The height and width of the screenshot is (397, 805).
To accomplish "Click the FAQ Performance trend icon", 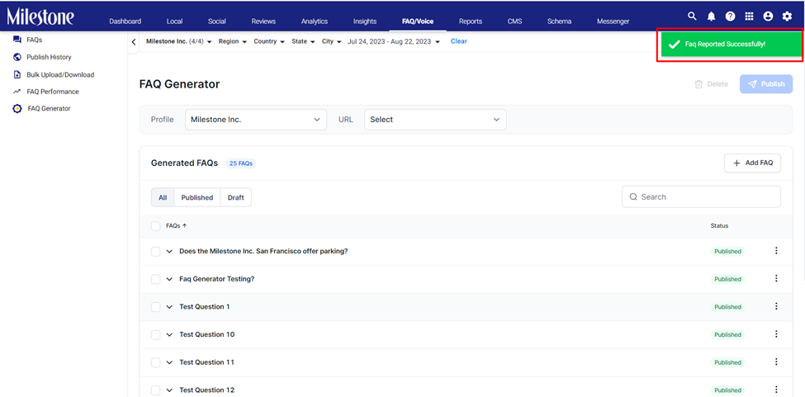I will [17, 92].
